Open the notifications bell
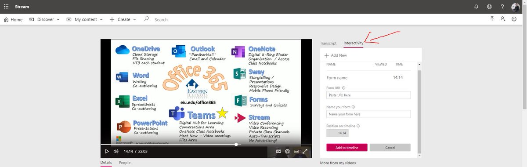527x167 pixels. (x=476, y=7)
